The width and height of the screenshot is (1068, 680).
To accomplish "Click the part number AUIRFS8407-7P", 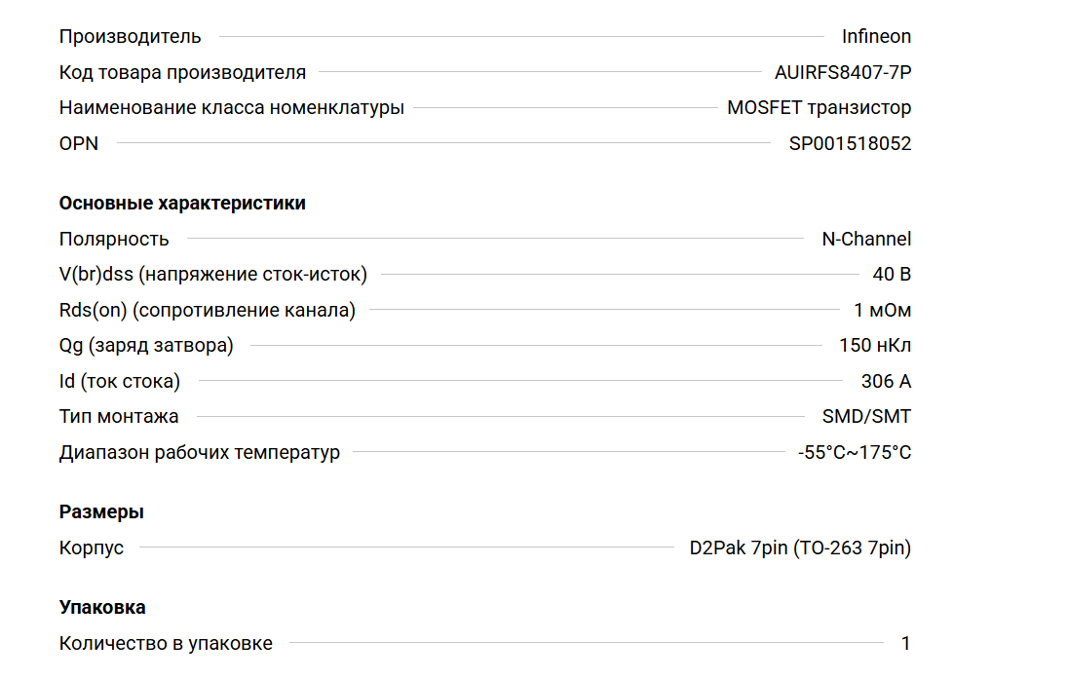I will pos(843,73).
